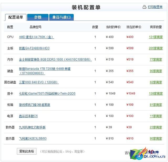Click the red ¥355 current price

[130, 71]
